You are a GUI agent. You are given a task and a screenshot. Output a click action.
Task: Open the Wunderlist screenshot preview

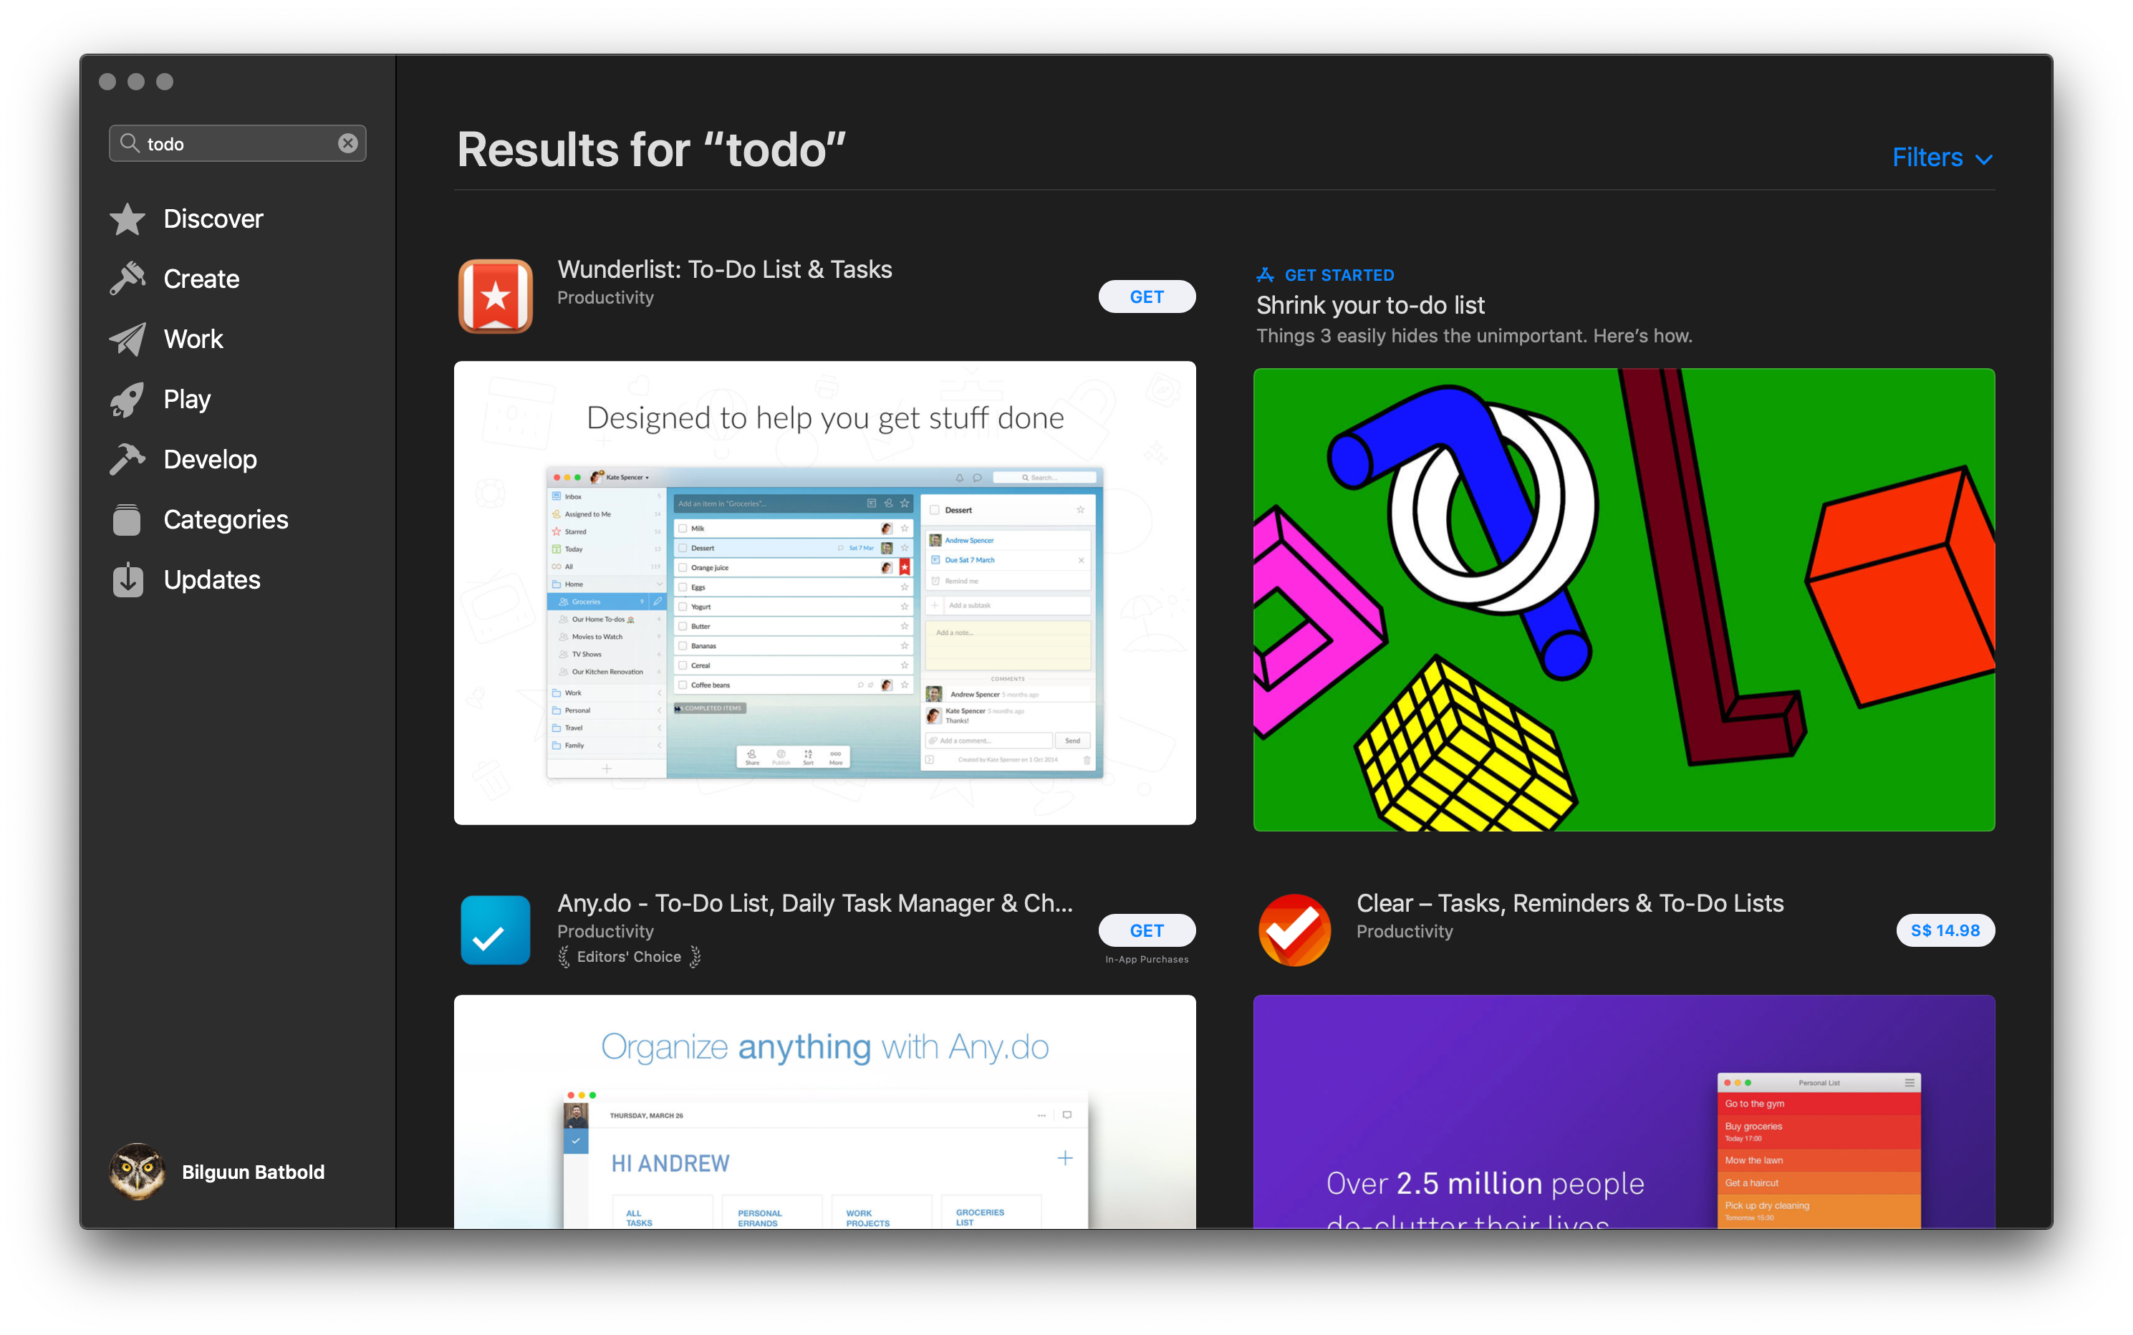824,592
